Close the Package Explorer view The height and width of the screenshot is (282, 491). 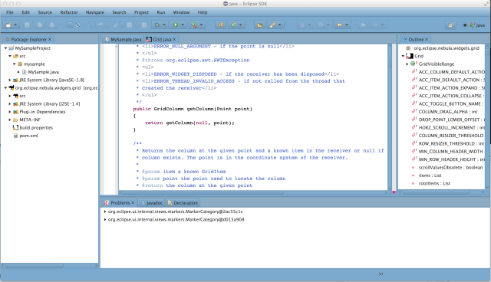(x=50, y=39)
